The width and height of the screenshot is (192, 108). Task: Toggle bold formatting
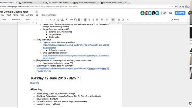click(50, 19)
